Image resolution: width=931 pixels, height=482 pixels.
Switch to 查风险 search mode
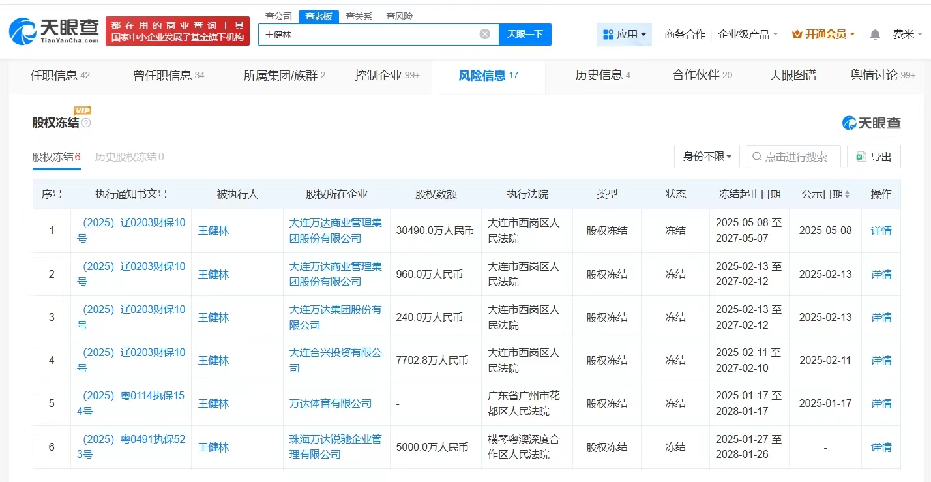pyautogui.click(x=399, y=16)
